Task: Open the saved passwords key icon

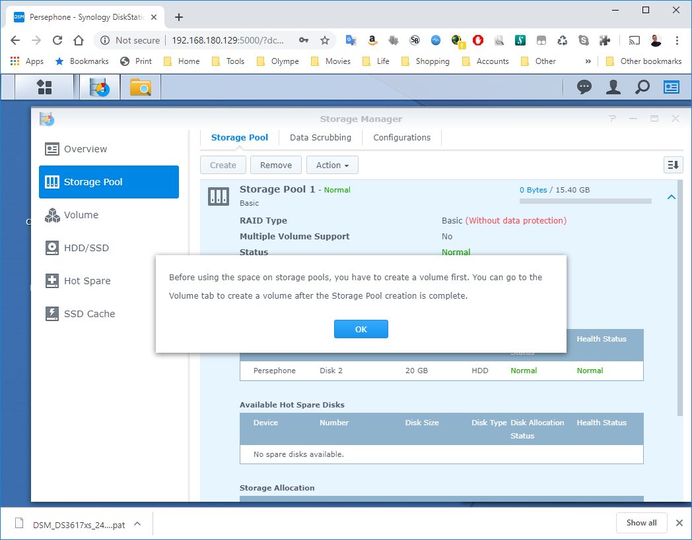Action: click(x=304, y=41)
